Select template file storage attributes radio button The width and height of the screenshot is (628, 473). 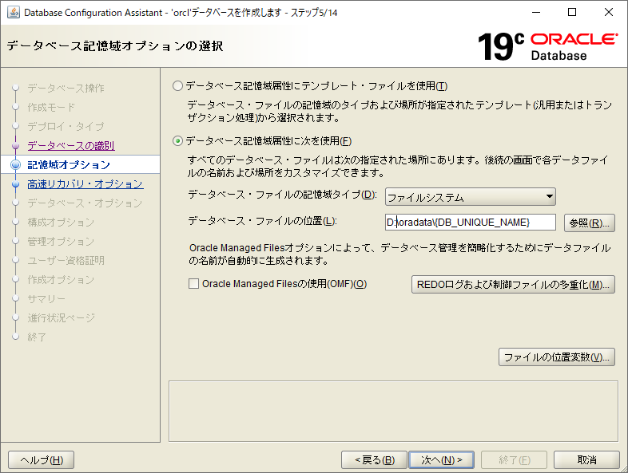177,86
